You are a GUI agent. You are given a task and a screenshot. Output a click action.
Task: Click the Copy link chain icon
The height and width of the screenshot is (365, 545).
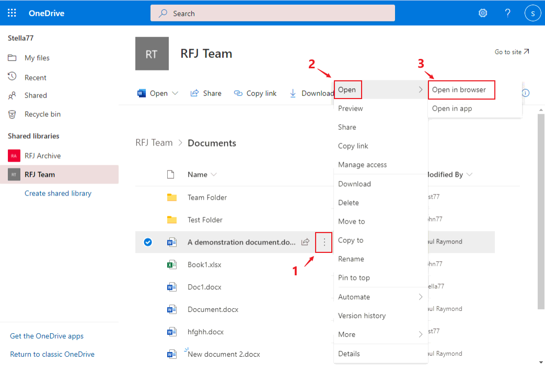pos(238,93)
